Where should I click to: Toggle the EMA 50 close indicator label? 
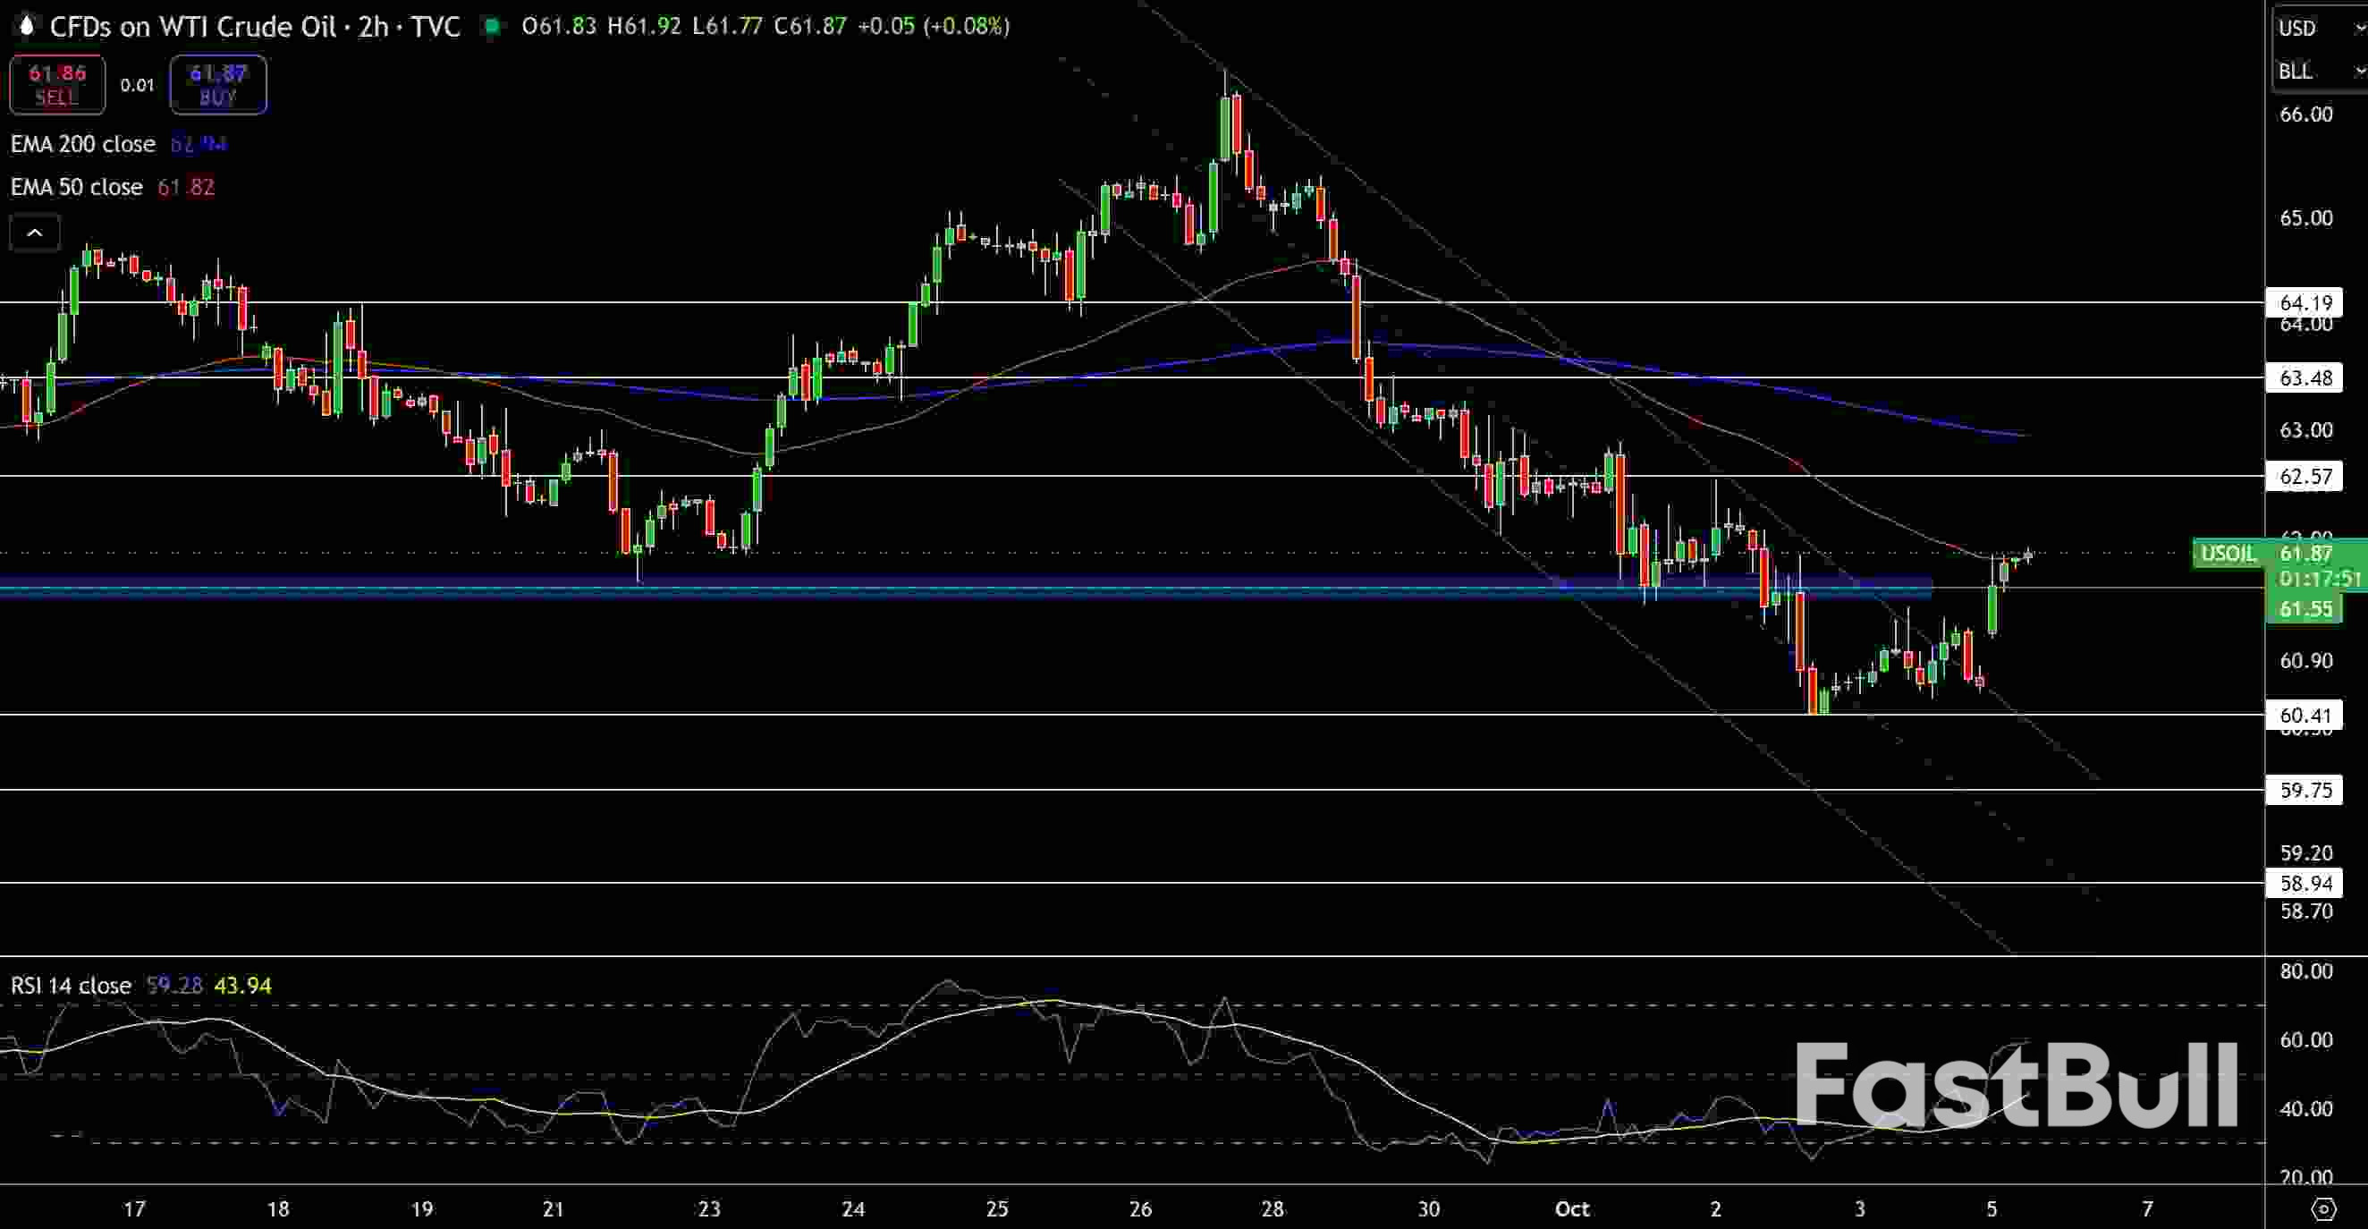pos(76,187)
